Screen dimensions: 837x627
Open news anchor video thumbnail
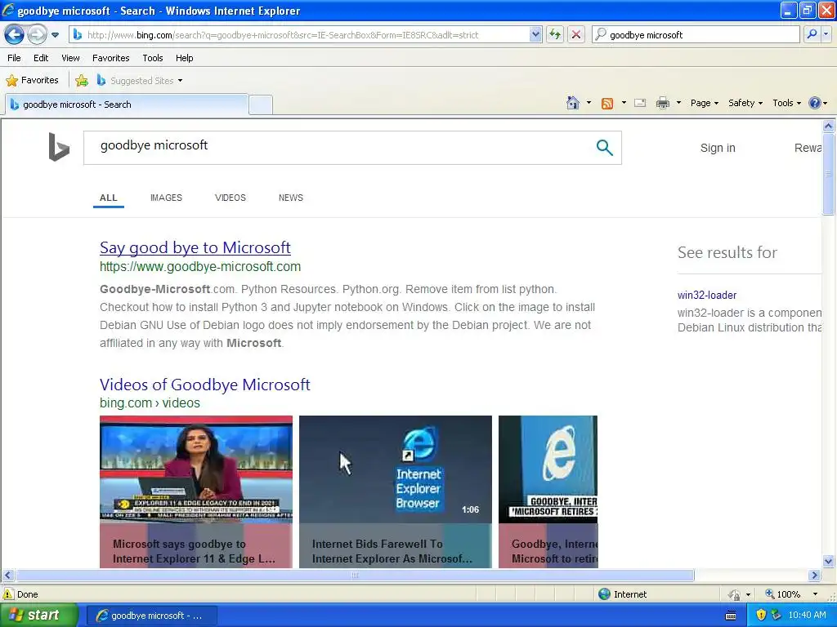coord(196,469)
